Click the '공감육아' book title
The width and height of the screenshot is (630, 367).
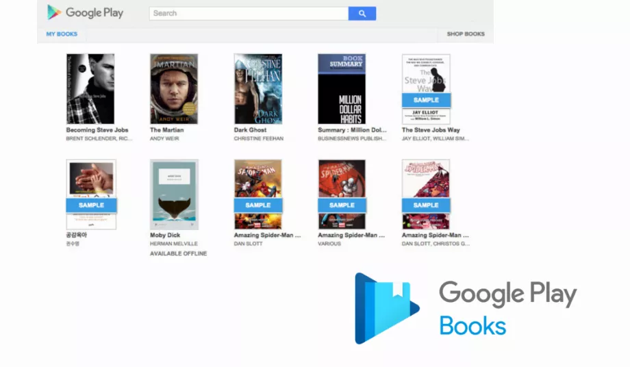pyautogui.click(x=76, y=236)
